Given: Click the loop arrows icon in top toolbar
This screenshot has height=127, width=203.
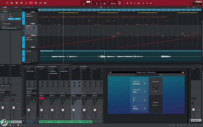Looking at the screenshot, I should click(x=41, y=3).
